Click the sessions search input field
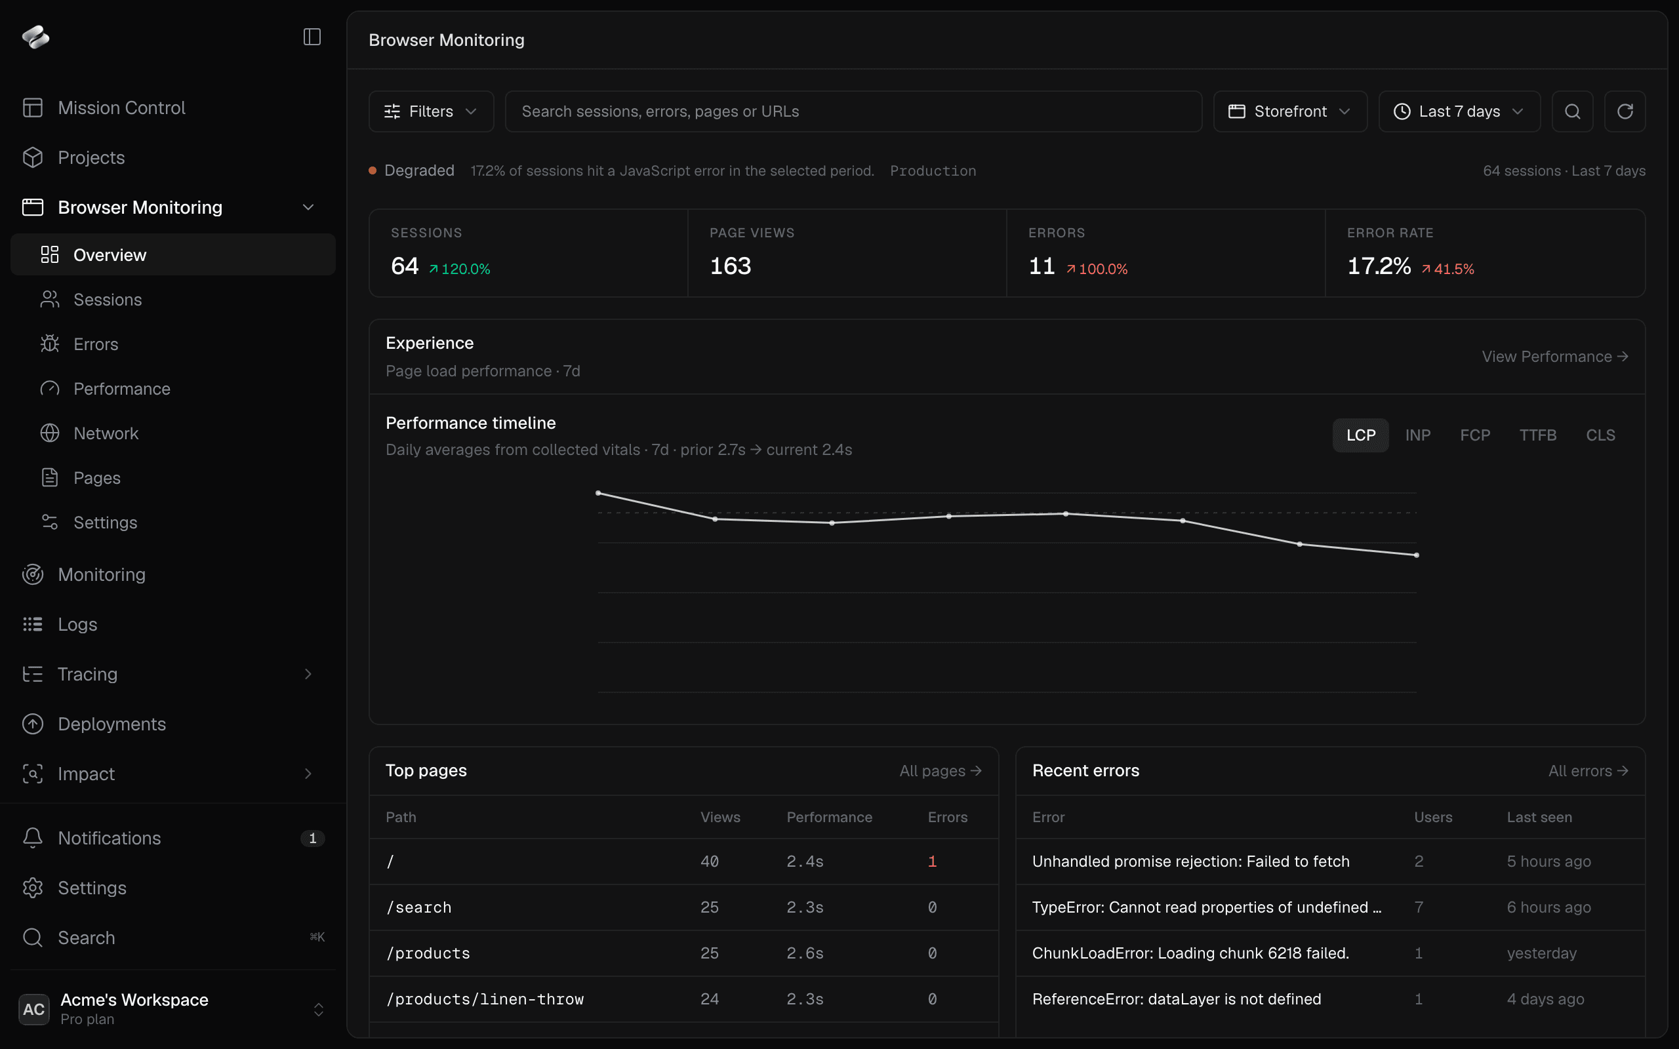The image size is (1679, 1049). tap(853, 111)
